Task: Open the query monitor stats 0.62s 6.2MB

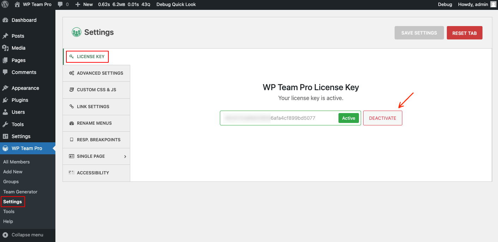Action: (124, 5)
